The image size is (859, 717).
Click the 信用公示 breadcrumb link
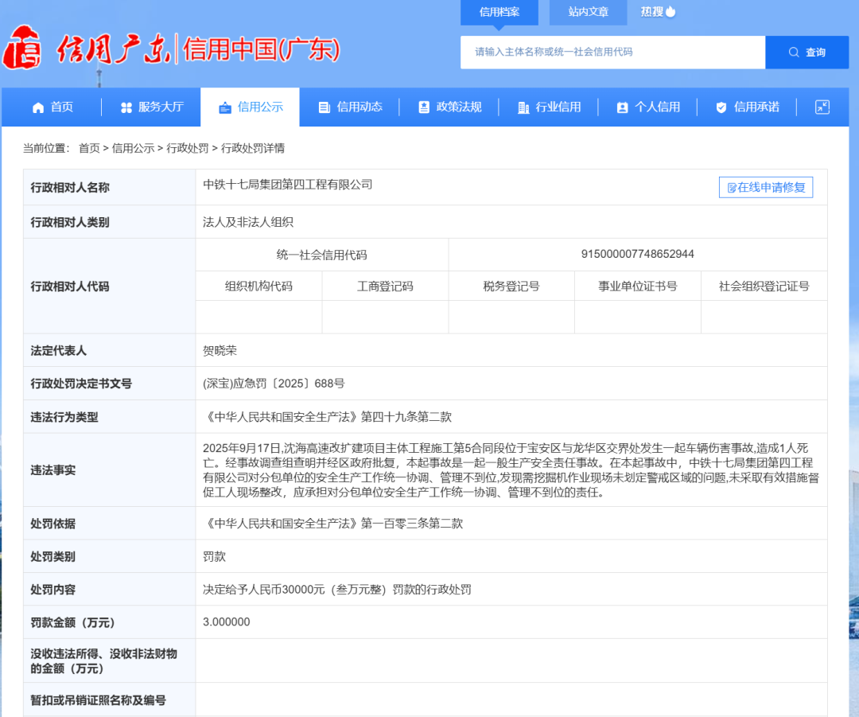point(133,148)
